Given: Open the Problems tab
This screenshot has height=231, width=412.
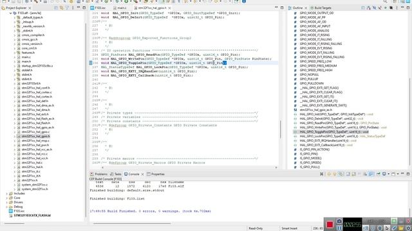Looking at the screenshot, I should pos(98,174).
